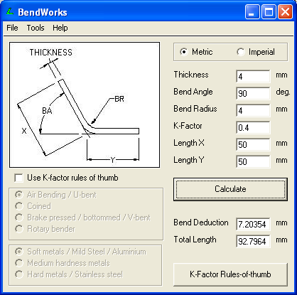Click the Bend Deduction label text
This screenshot has width=297, height=295.
click(x=201, y=222)
